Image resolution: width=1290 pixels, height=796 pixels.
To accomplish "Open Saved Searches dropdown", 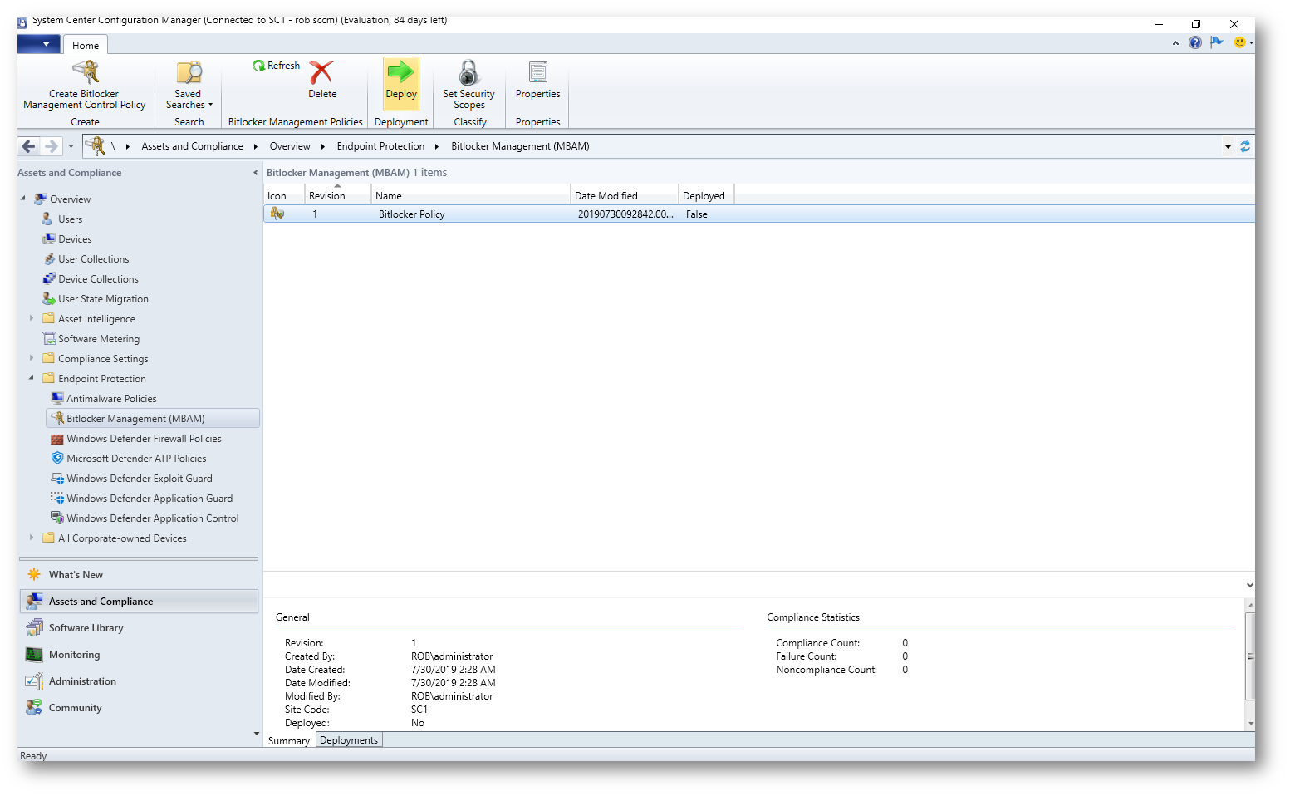I will pos(189,100).
